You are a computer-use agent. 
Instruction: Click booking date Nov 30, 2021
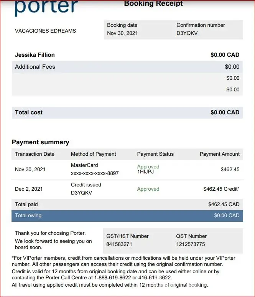(x=122, y=33)
